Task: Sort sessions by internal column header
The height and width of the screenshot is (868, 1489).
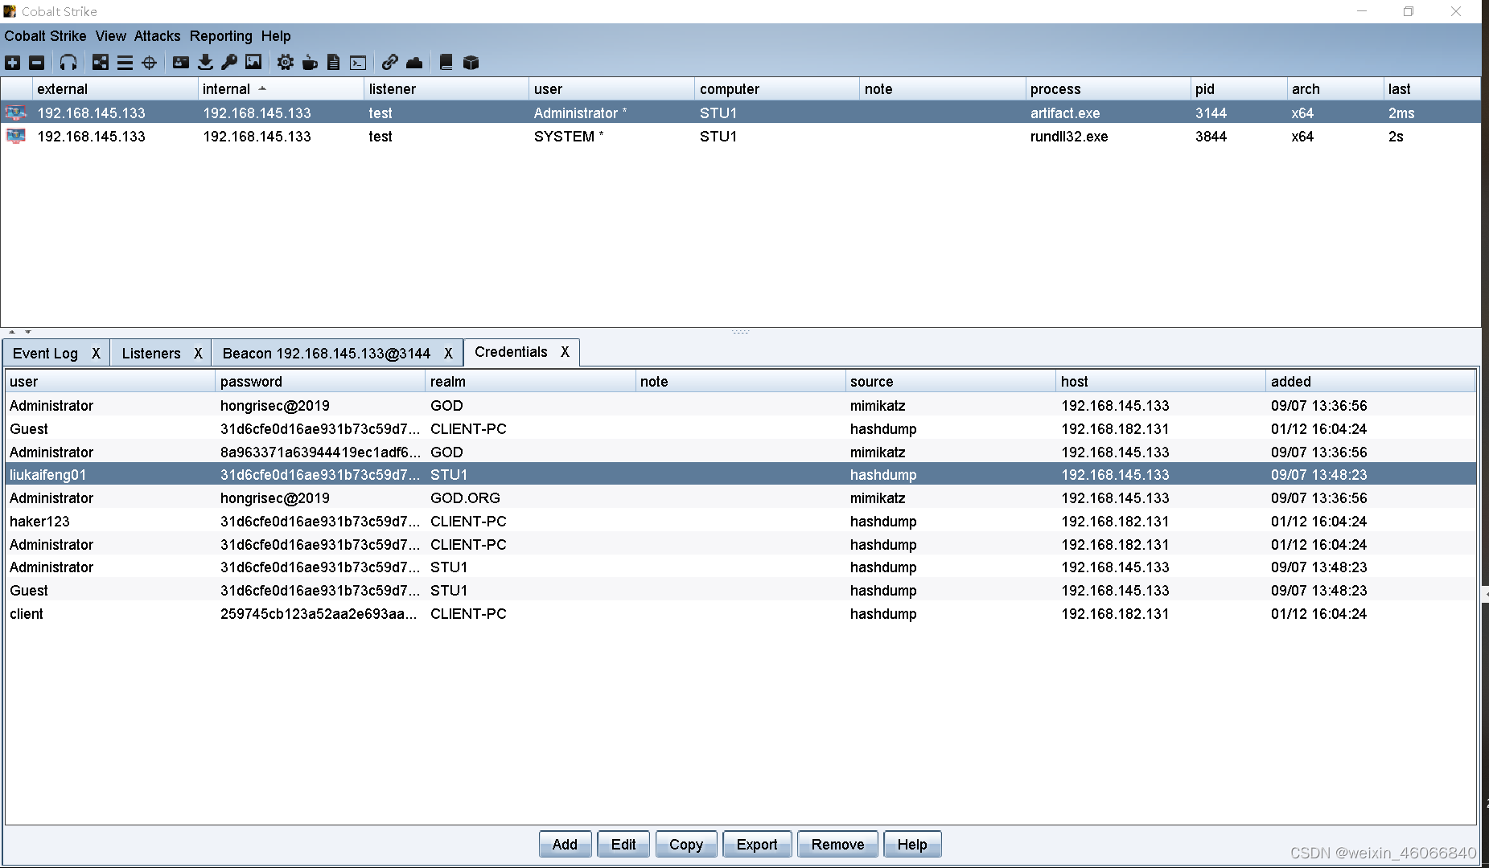Action: pyautogui.click(x=281, y=89)
